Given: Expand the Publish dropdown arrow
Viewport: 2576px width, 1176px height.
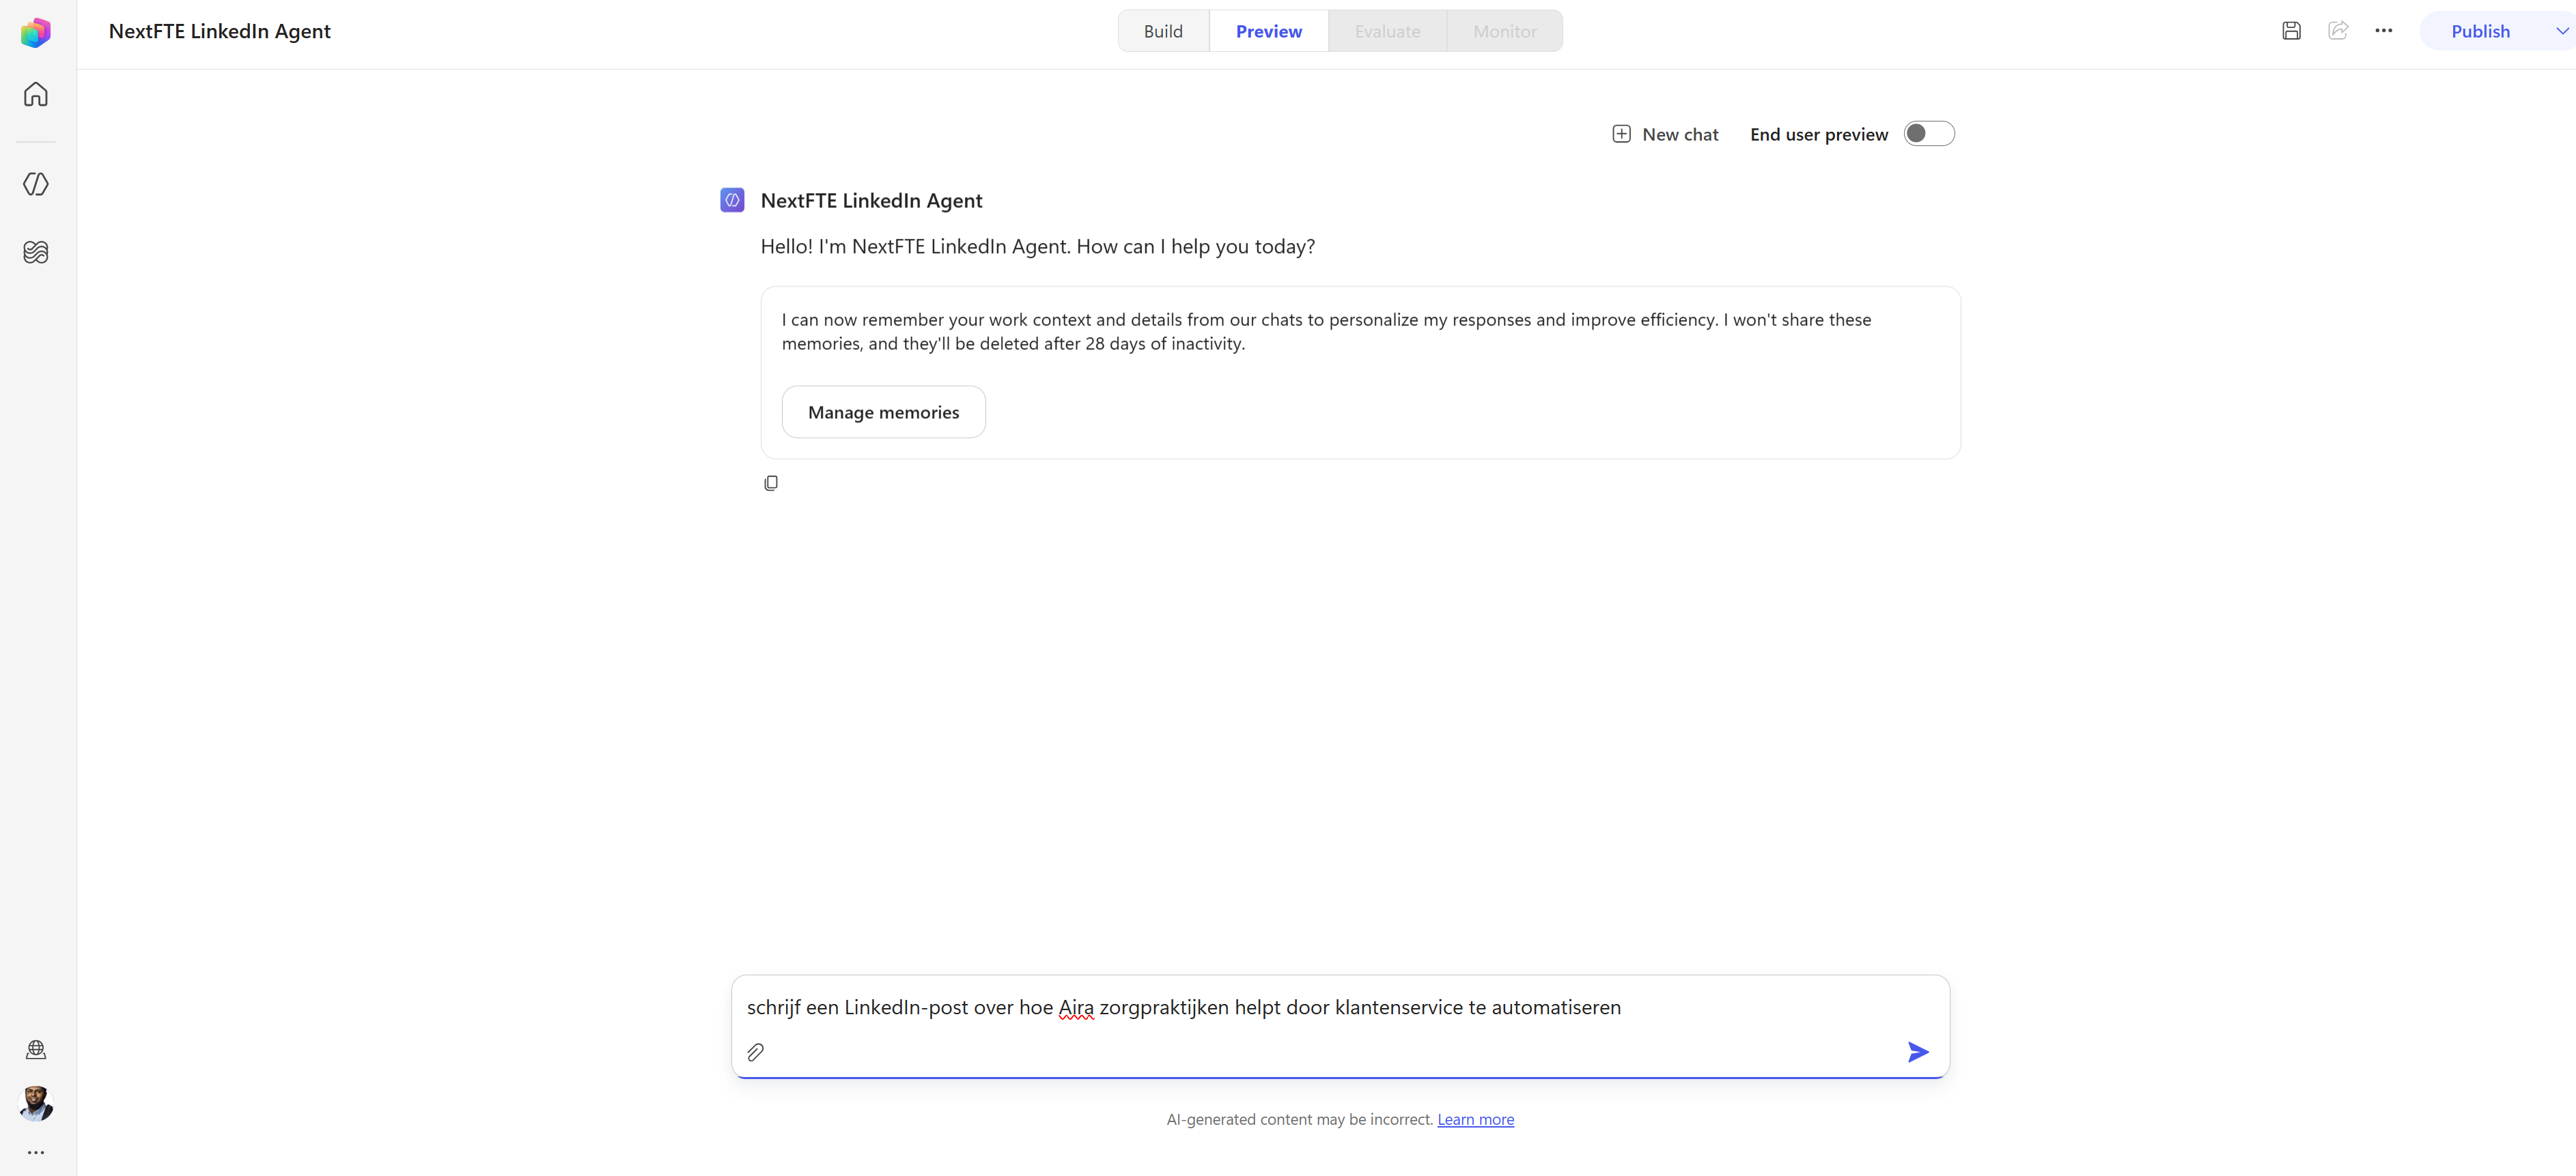Looking at the screenshot, I should (x=2562, y=31).
